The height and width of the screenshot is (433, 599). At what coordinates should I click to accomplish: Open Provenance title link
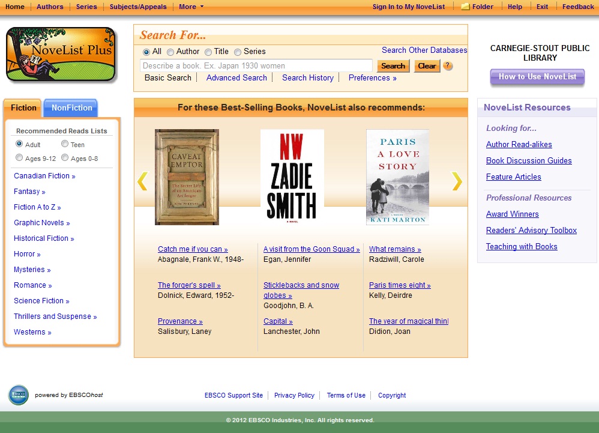pyautogui.click(x=180, y=321)
